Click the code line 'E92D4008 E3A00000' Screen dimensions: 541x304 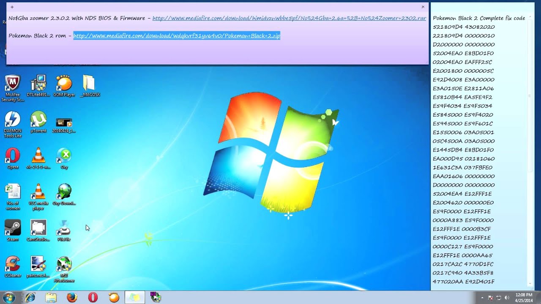point(464,80)
